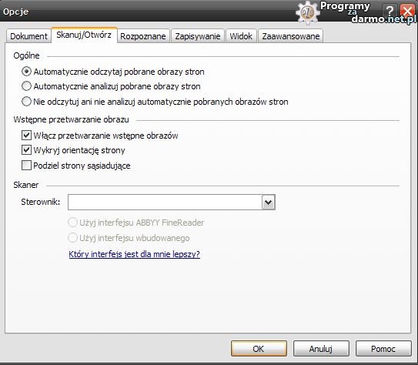Close the Opcje dialog

pos(407,12)
